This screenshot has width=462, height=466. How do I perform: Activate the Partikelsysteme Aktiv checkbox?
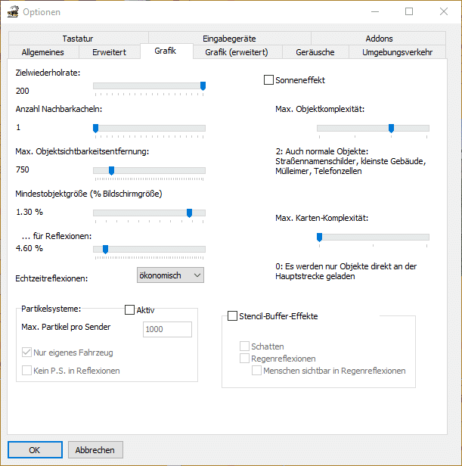[129, 309]
